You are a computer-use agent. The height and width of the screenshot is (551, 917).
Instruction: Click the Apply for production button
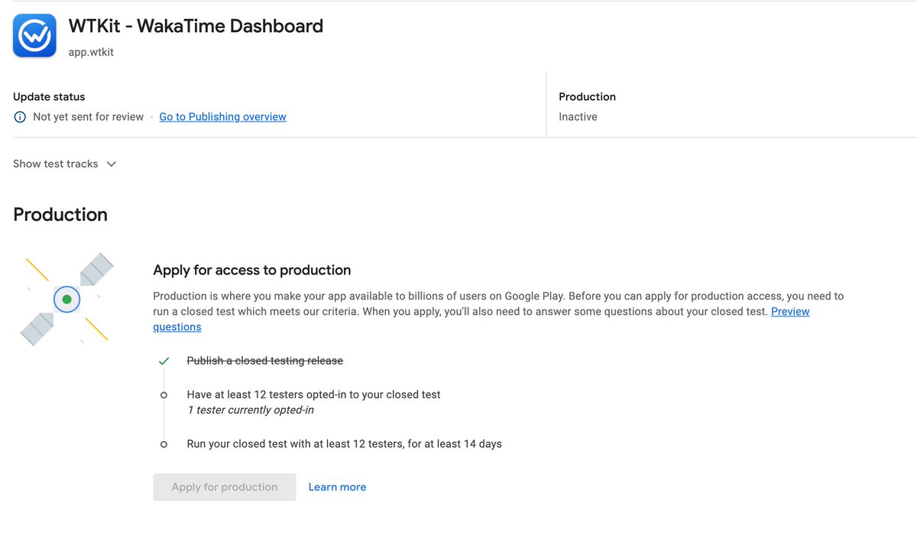coord(225,487)
